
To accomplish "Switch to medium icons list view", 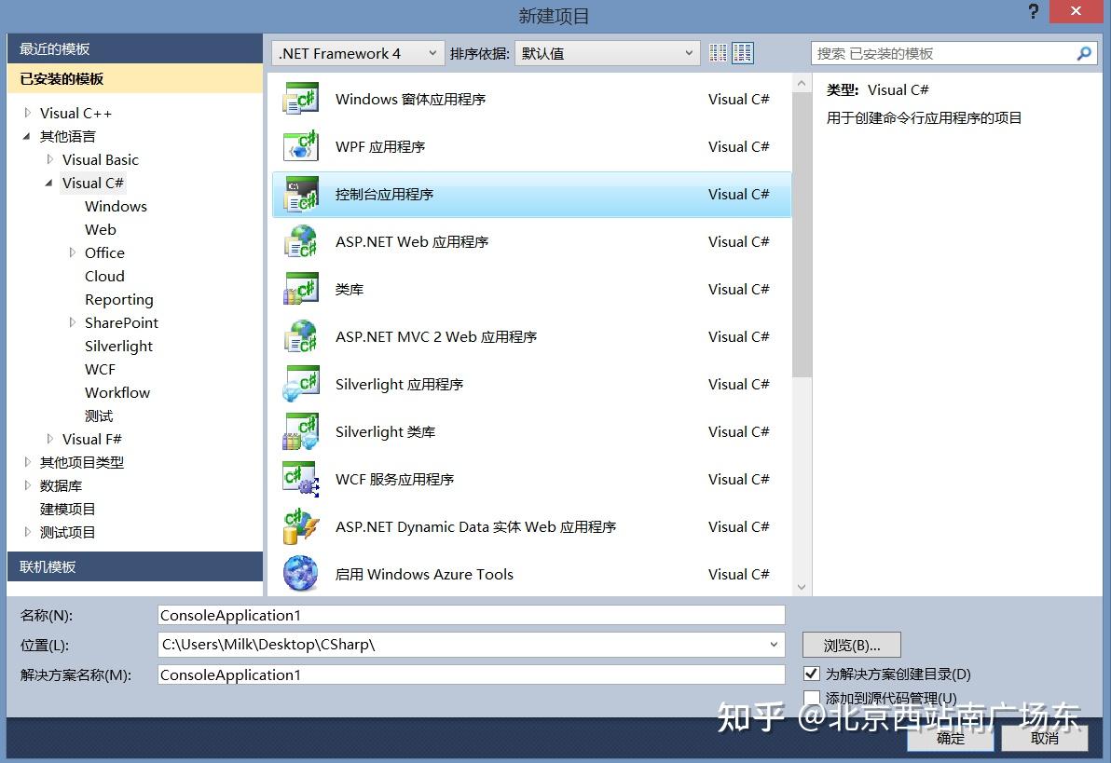I will click(743, 53).
